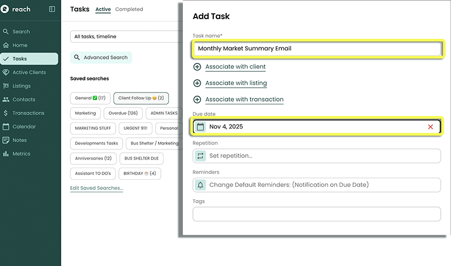
Task: Click the plus icon beside Associate with transaction
Action: [197, 99]
